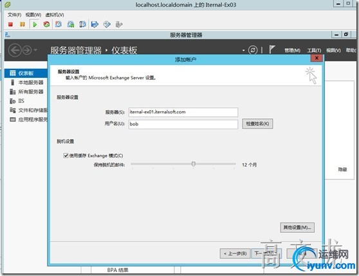Click the last grey toolbar icon
This screenshot has width=359, height=276.
click(119, 24)
